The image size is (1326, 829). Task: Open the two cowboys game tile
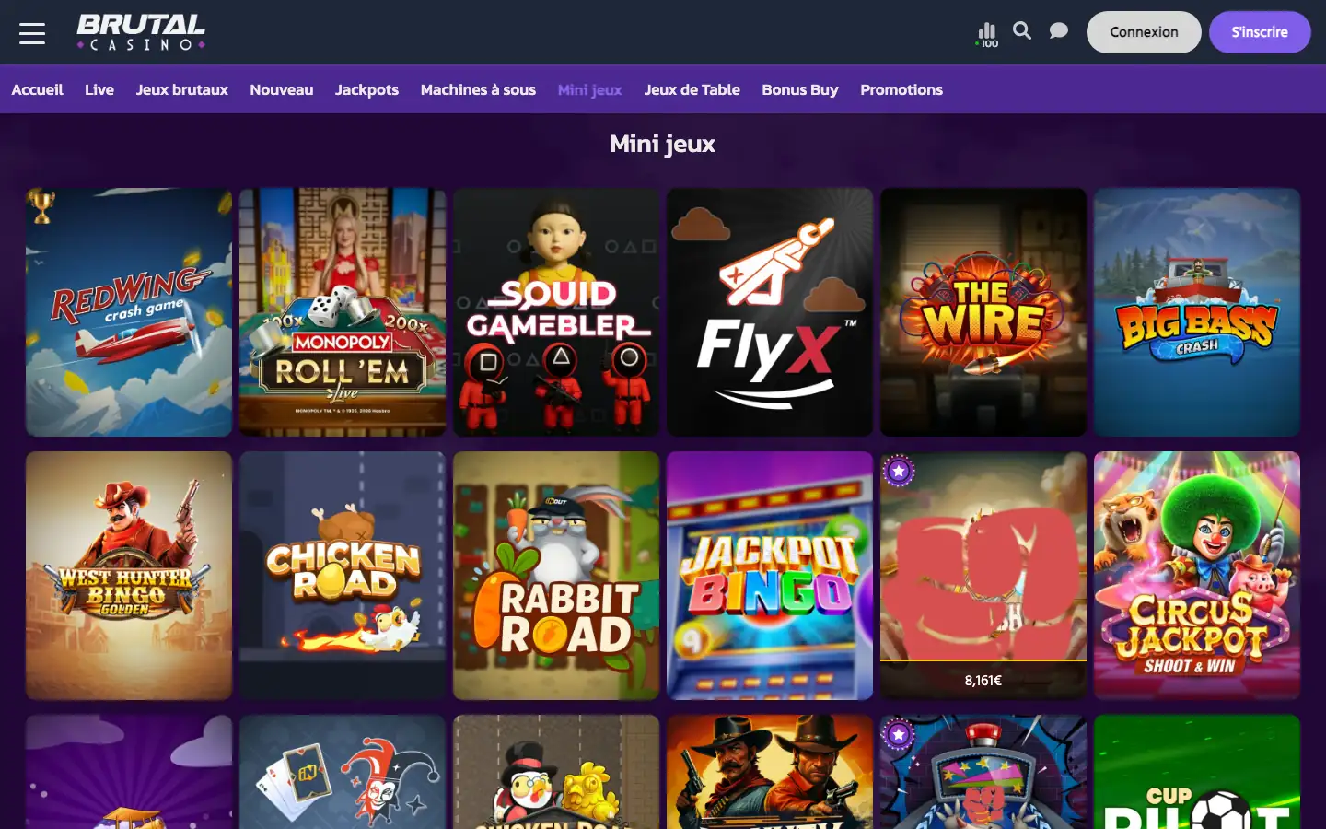[770, 772]
